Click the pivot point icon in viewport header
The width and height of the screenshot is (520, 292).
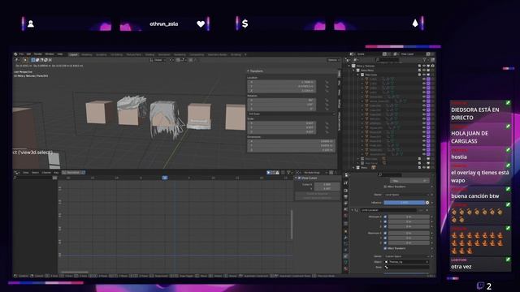(x=171, y=60)
